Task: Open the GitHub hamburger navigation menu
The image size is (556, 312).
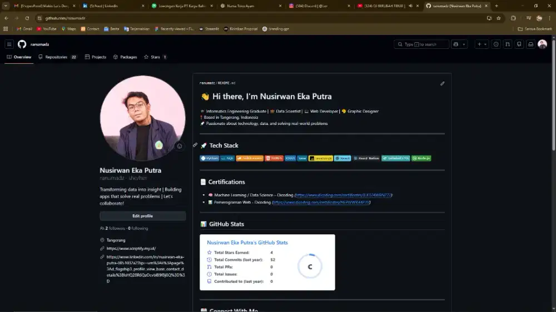Action: [x=9, y=44]
